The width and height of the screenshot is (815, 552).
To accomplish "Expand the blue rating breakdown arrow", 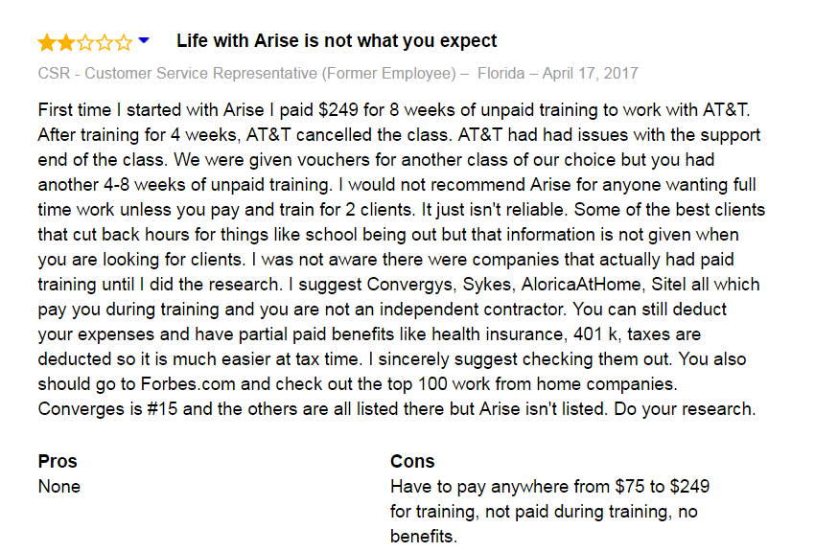I will pos(144,40).
